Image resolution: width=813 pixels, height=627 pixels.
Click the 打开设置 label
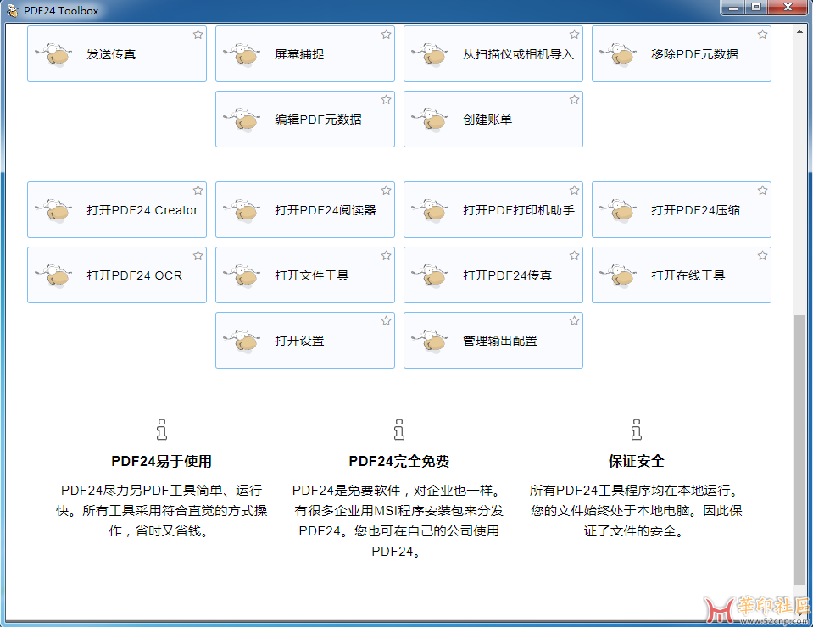[x=299, y=341]
